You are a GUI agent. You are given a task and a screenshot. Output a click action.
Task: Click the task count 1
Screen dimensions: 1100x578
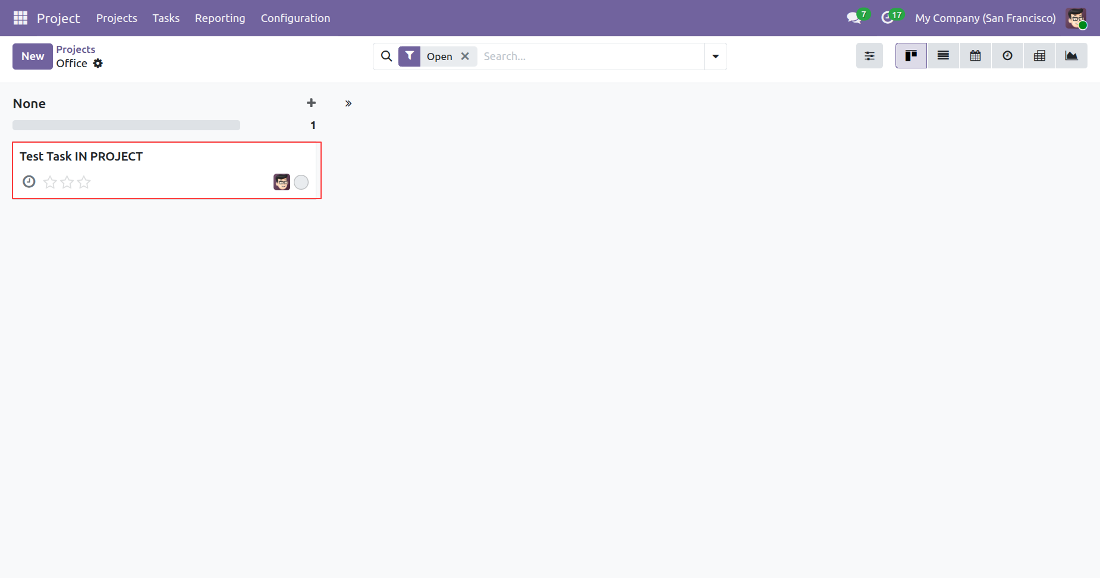[x=313, y=125]
